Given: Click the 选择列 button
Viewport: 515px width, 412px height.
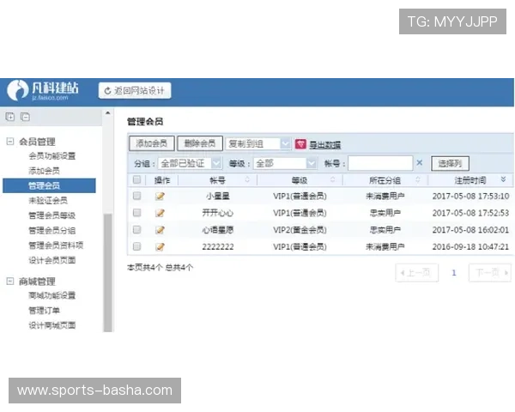Looking at the screenshot, I should [x=450, y=163].
